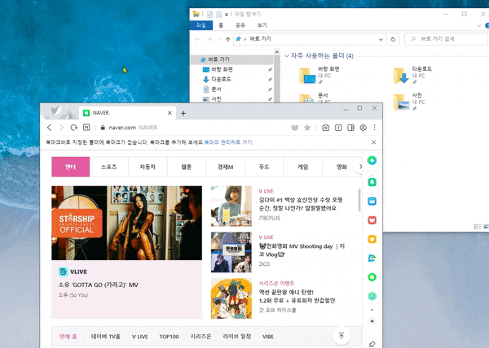Click the toolbar icon right of the camera

pos(338,128)
